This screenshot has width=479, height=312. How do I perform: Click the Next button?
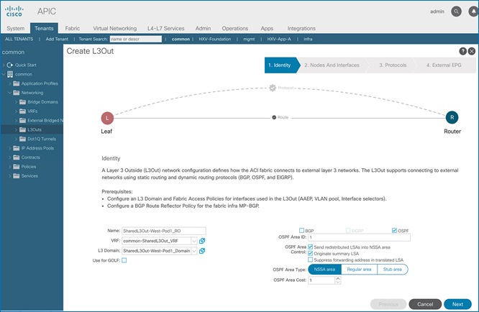457,304
